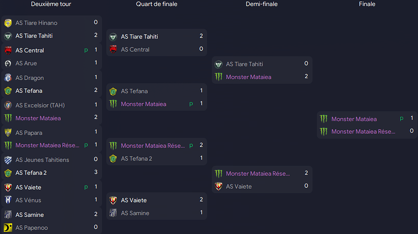Click the AS Excelsior (TAH) badge
The height and width of the screenshot is (234, 418).
8,105
